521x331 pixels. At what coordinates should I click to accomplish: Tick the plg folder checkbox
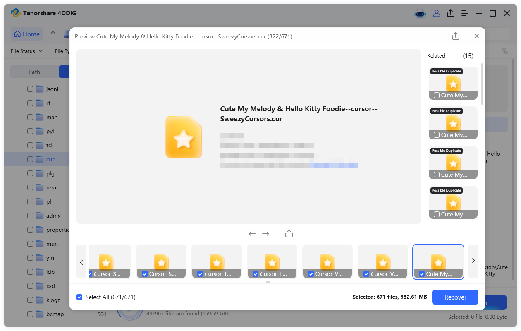pyautogui.click(x=30, y=173)
